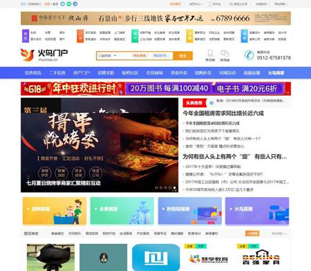Click the first blue circular social login icon
This screenshot has height=271, width=311.
point(63,4)
